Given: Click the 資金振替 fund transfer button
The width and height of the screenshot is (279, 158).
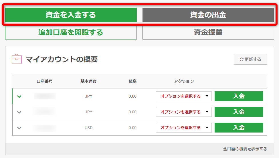Looking at the screenshot, I should pyautogui.click(x=208, y=32).
